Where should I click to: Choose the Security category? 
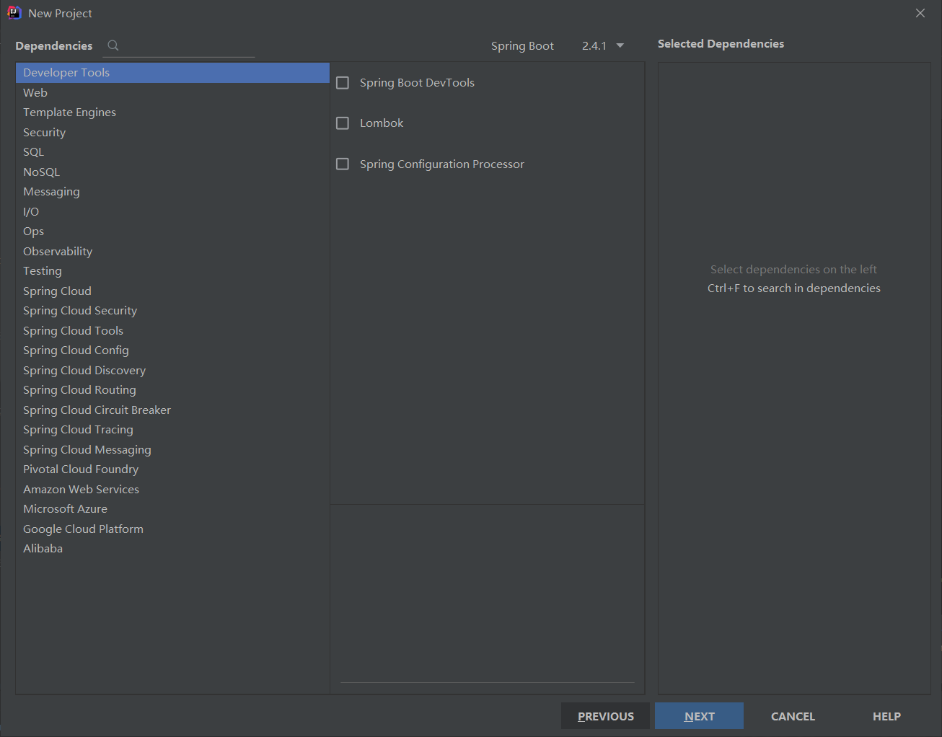click(x=172, y=133)
